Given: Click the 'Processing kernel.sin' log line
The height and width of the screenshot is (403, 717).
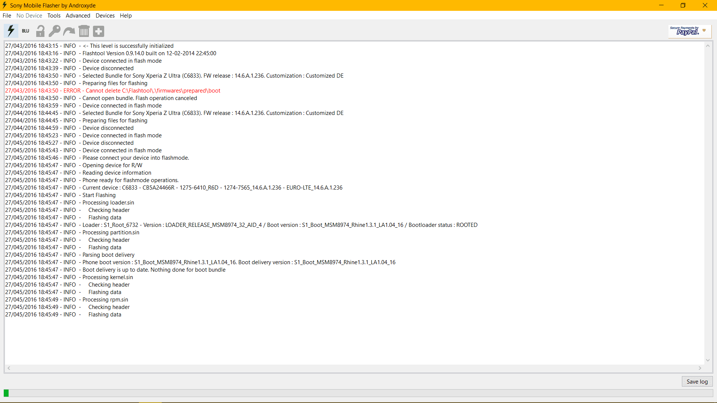Looking at the screenshot, I should [69, 277].
